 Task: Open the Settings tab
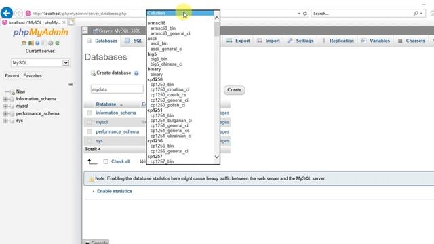pyautogui.click(x=300, y=41)
